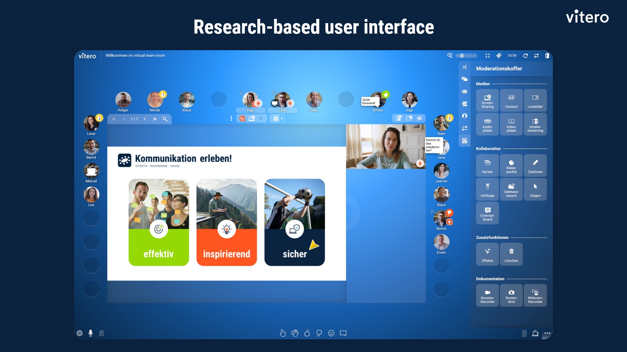Open the three-dot menu bottom right

click(548, 333)
